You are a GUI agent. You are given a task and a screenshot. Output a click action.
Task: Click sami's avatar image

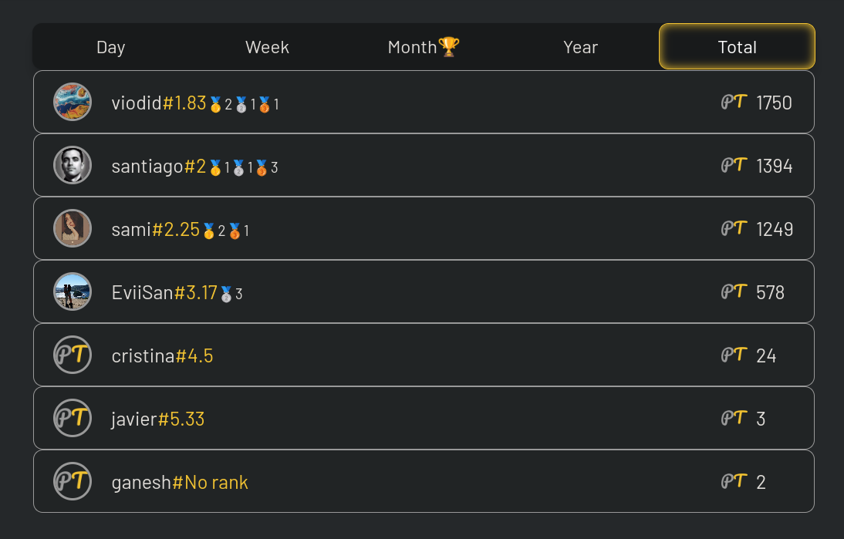73,228
